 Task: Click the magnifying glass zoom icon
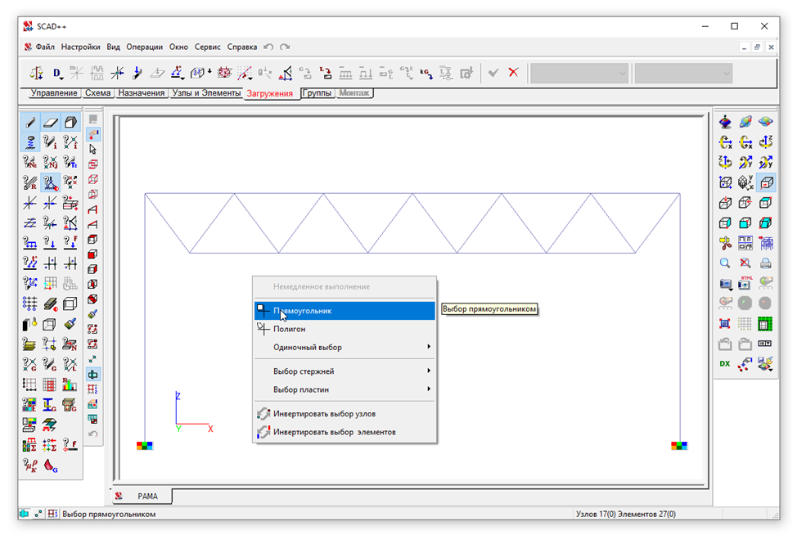(x=725, y=263)
